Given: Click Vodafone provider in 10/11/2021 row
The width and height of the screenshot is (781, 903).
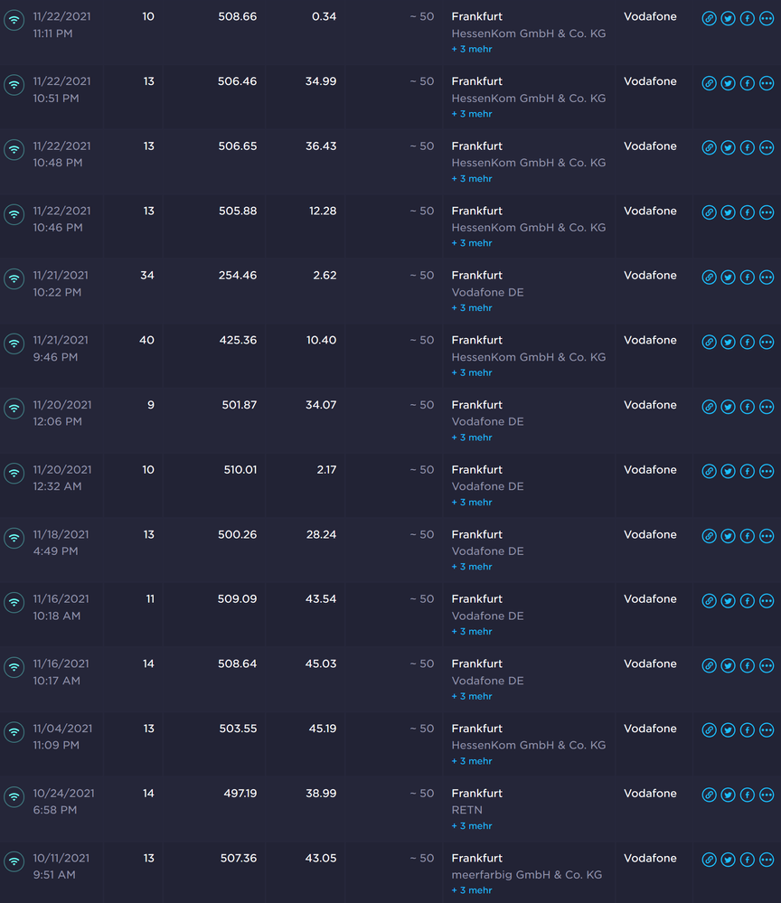Looking at the screenshot, I should pyautogui.click(x=650, y=858).
